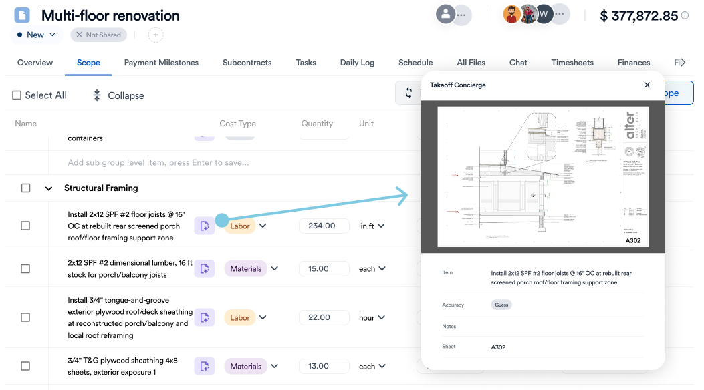Image resolution: width=704 pixels, height=390 pixels.
Task: Open the Finances tab
Action: point(634,63)
